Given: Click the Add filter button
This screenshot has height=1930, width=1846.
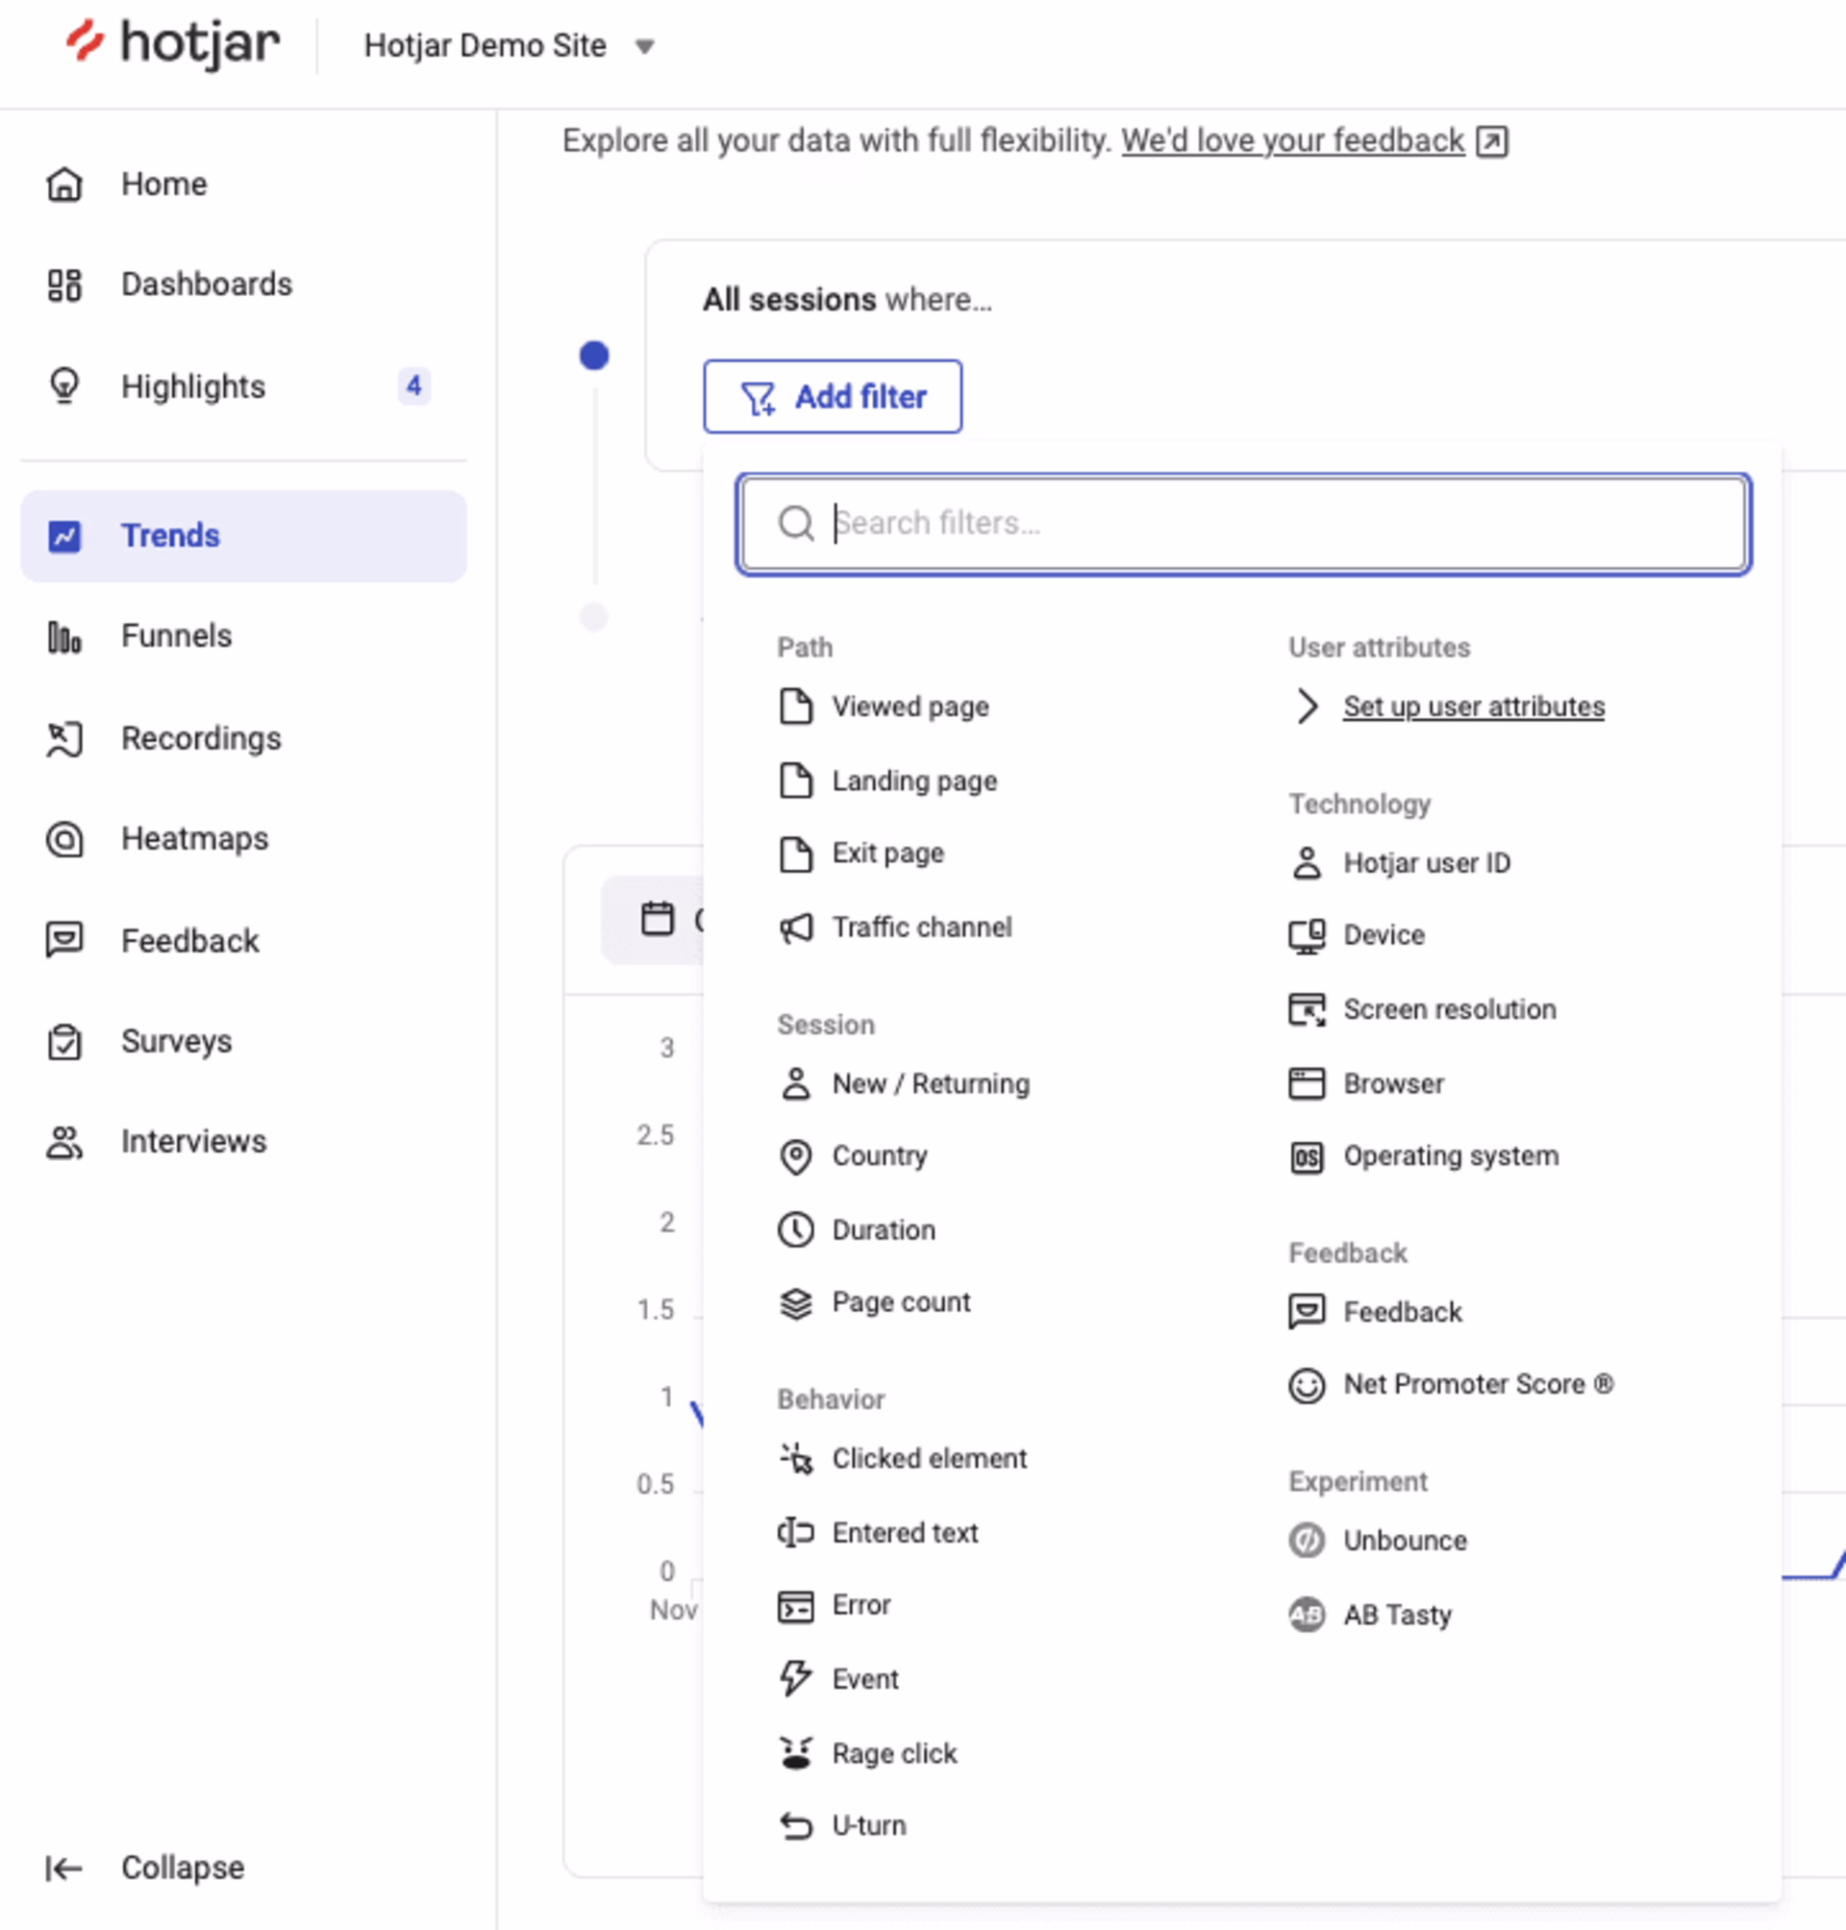Looking at the screenshot, I should [x=833, y=396].
